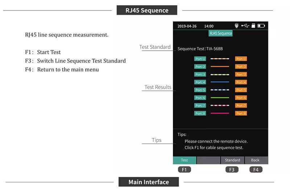Click the battery level icon
290x189 pixels.
(x=261, y=26)
